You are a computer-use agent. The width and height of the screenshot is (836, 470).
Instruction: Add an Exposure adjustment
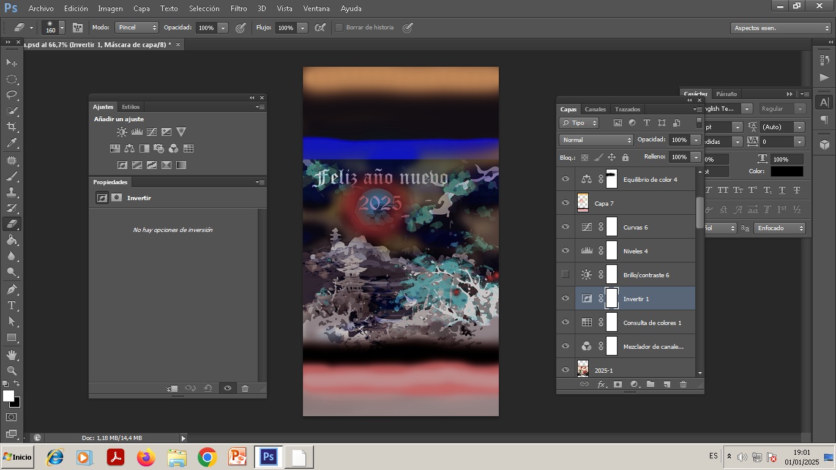point(166,132)
